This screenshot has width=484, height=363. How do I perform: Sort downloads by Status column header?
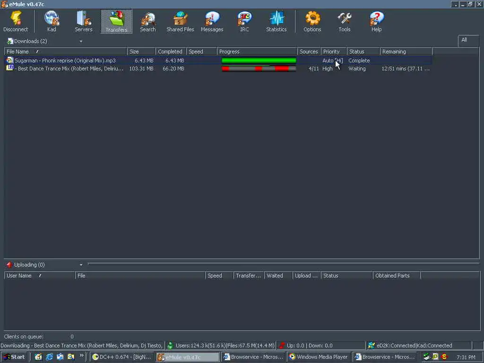click(363, 52)
